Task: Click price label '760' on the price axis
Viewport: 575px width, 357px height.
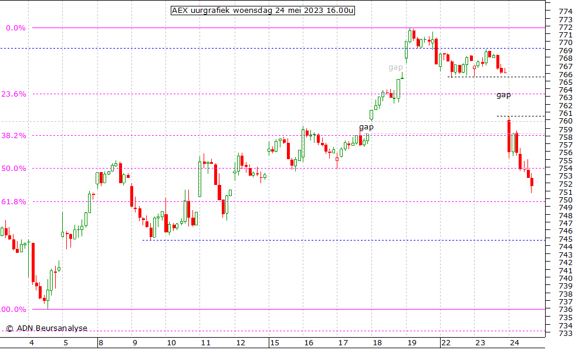Action: pyautogui.click(x=566, y=121)
